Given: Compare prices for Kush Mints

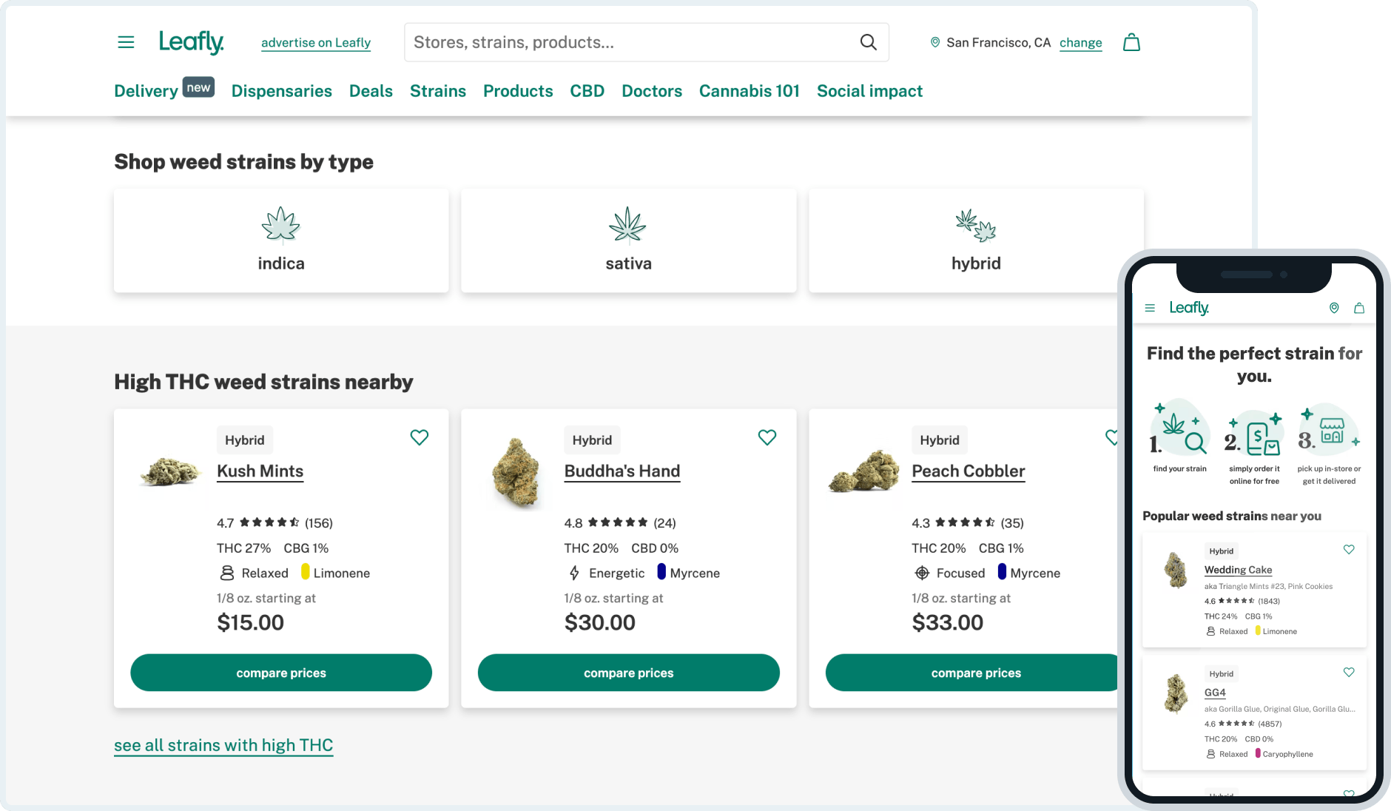Looking at the screenshot, I should (281, 673).
